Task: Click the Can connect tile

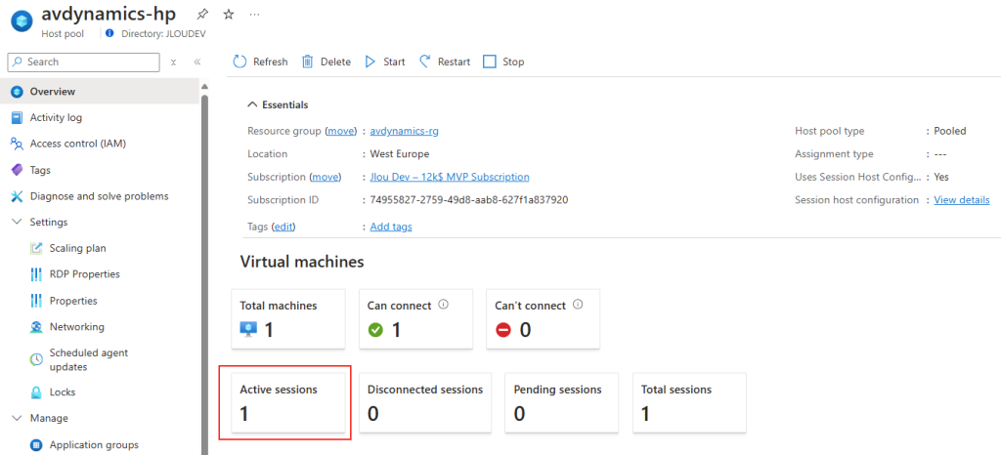Action: click(415, 318)
